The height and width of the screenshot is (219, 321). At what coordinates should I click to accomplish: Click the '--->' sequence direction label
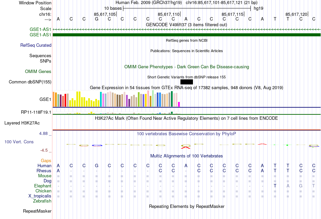pyautogui.click(x=48, y=20)
